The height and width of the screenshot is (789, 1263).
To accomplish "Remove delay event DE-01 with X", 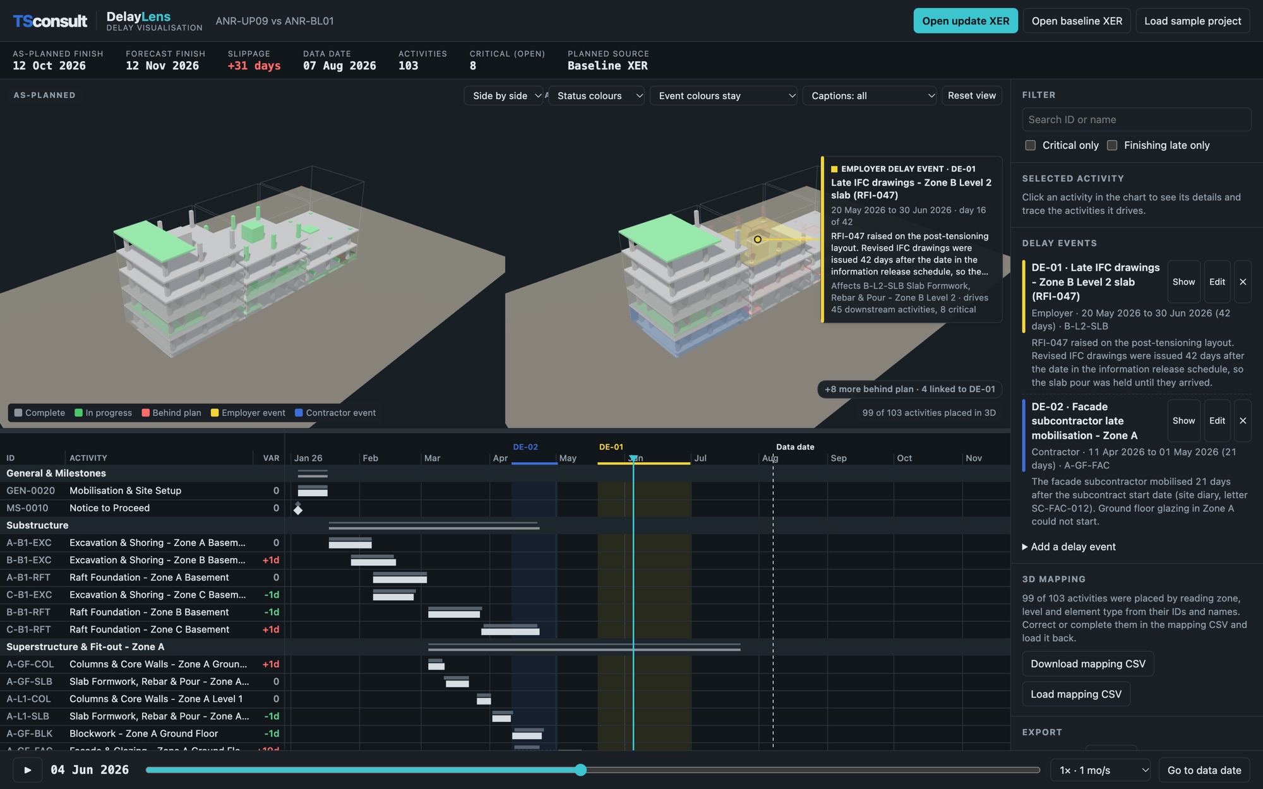I will [x=1243, y=282].
